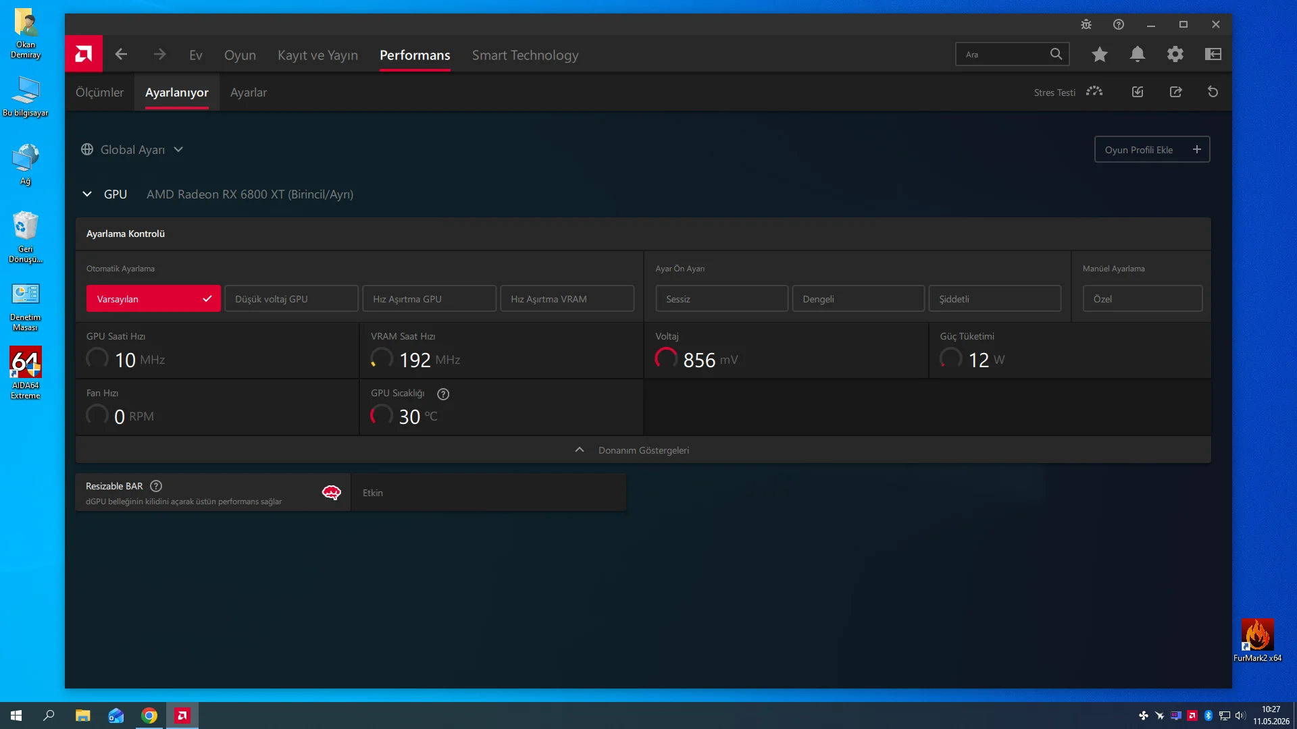Click the red brain icon beside Resizable BAR
Image resolution: width=1297 pixels, height=729 pixels.
[x=331, y=493]
